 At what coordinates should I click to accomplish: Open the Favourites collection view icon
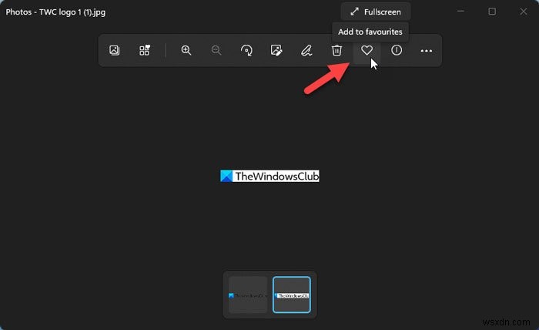(145, 51)
